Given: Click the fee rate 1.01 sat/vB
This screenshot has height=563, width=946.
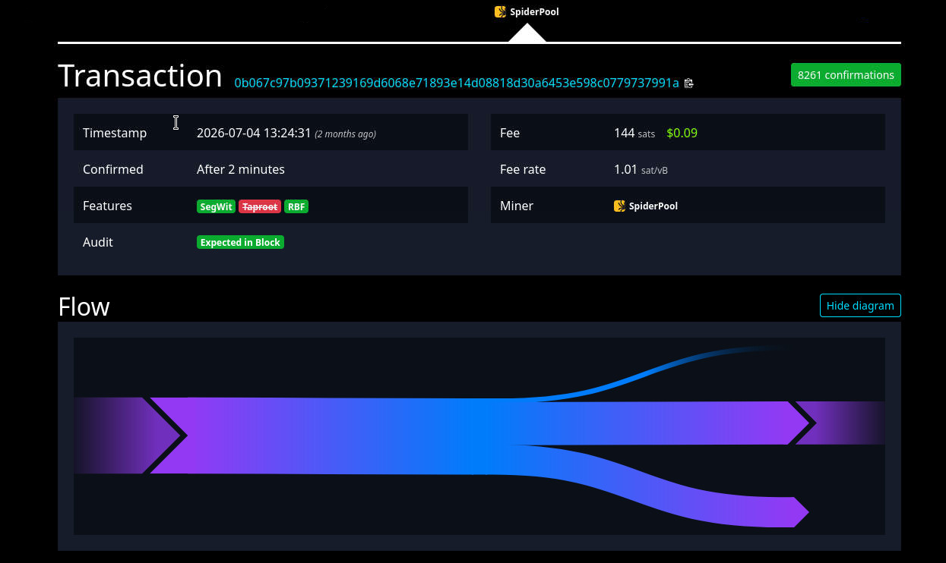Looking at the screenshot, I should 641,169.
